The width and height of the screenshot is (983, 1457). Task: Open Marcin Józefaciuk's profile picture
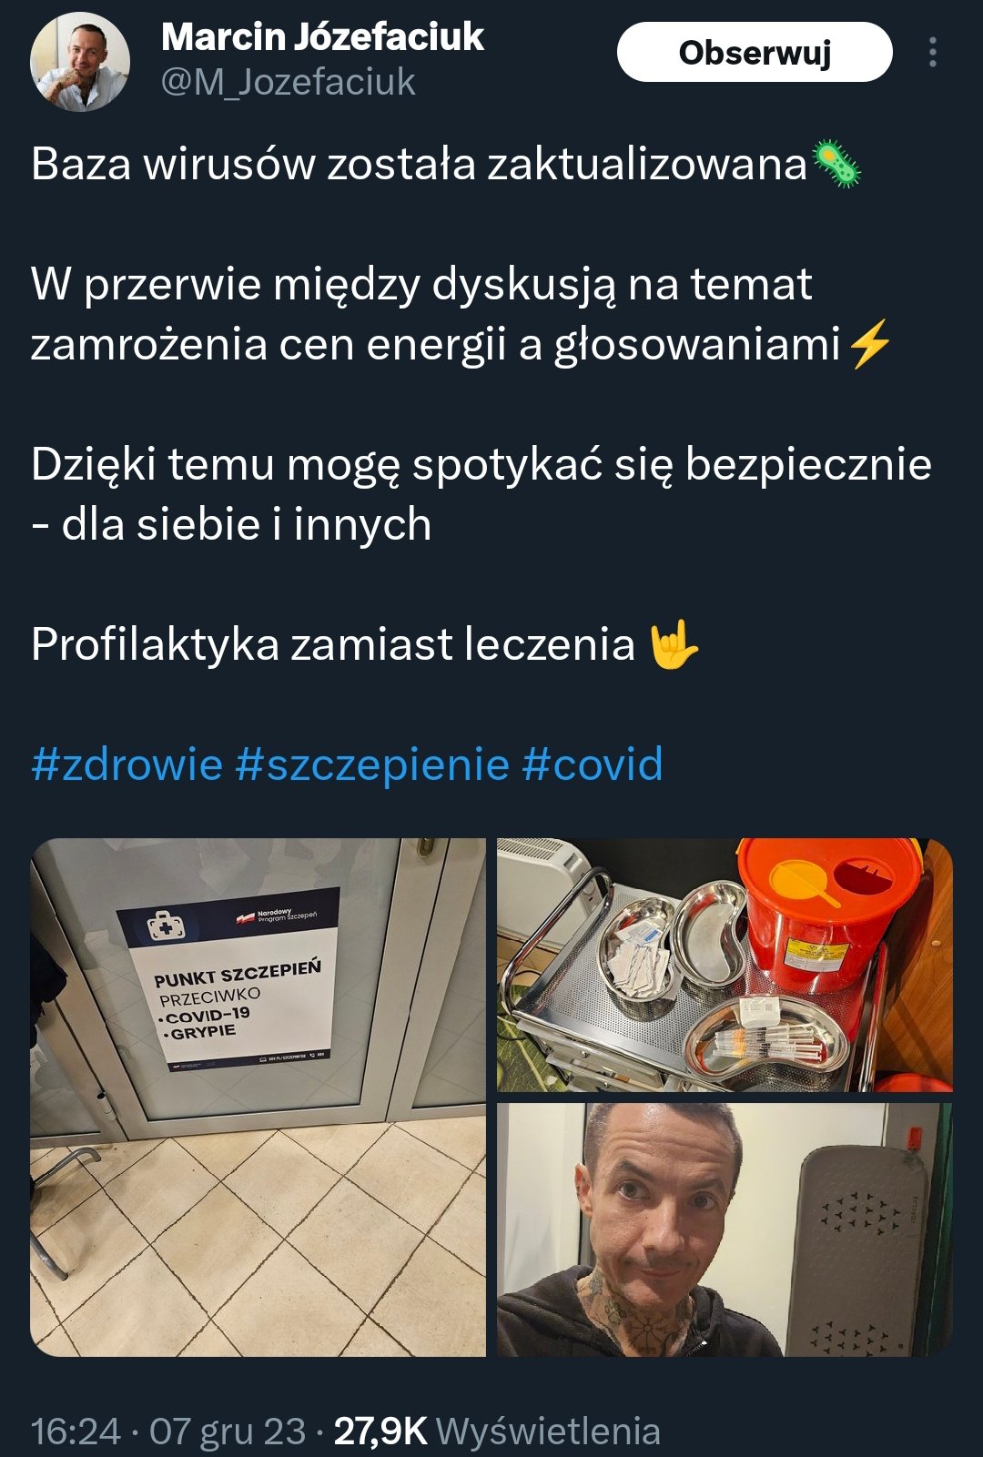click(80, 62)
